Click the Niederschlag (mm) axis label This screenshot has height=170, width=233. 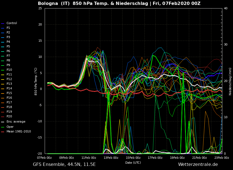click(230, 81)
